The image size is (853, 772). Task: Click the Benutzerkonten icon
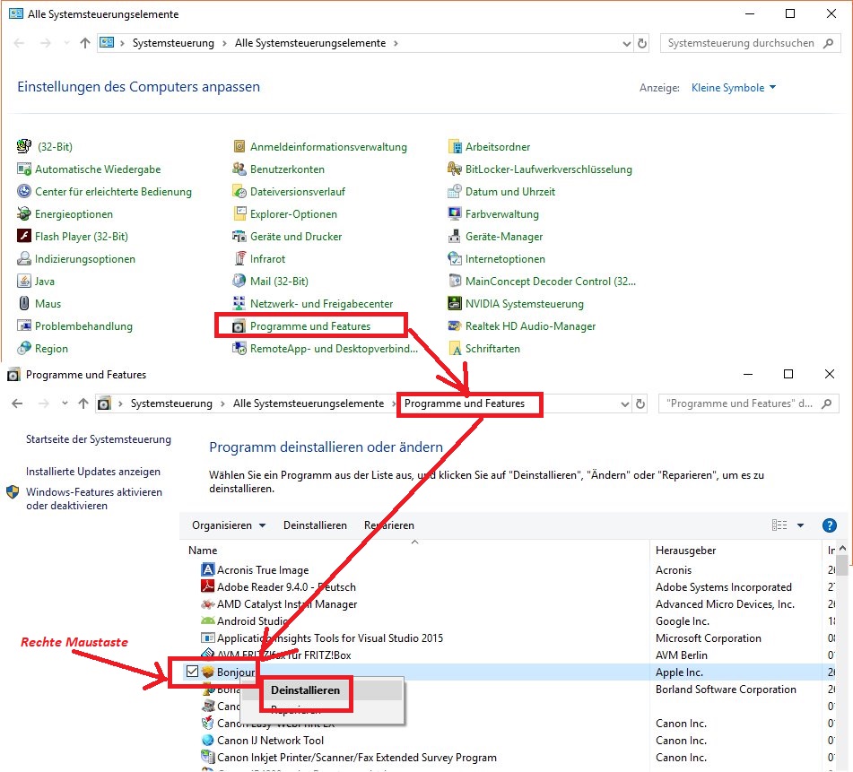(x=239, y=169)
